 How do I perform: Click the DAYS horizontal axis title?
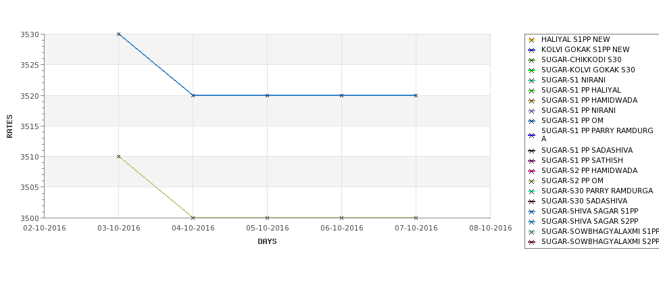tap(267, 242)
